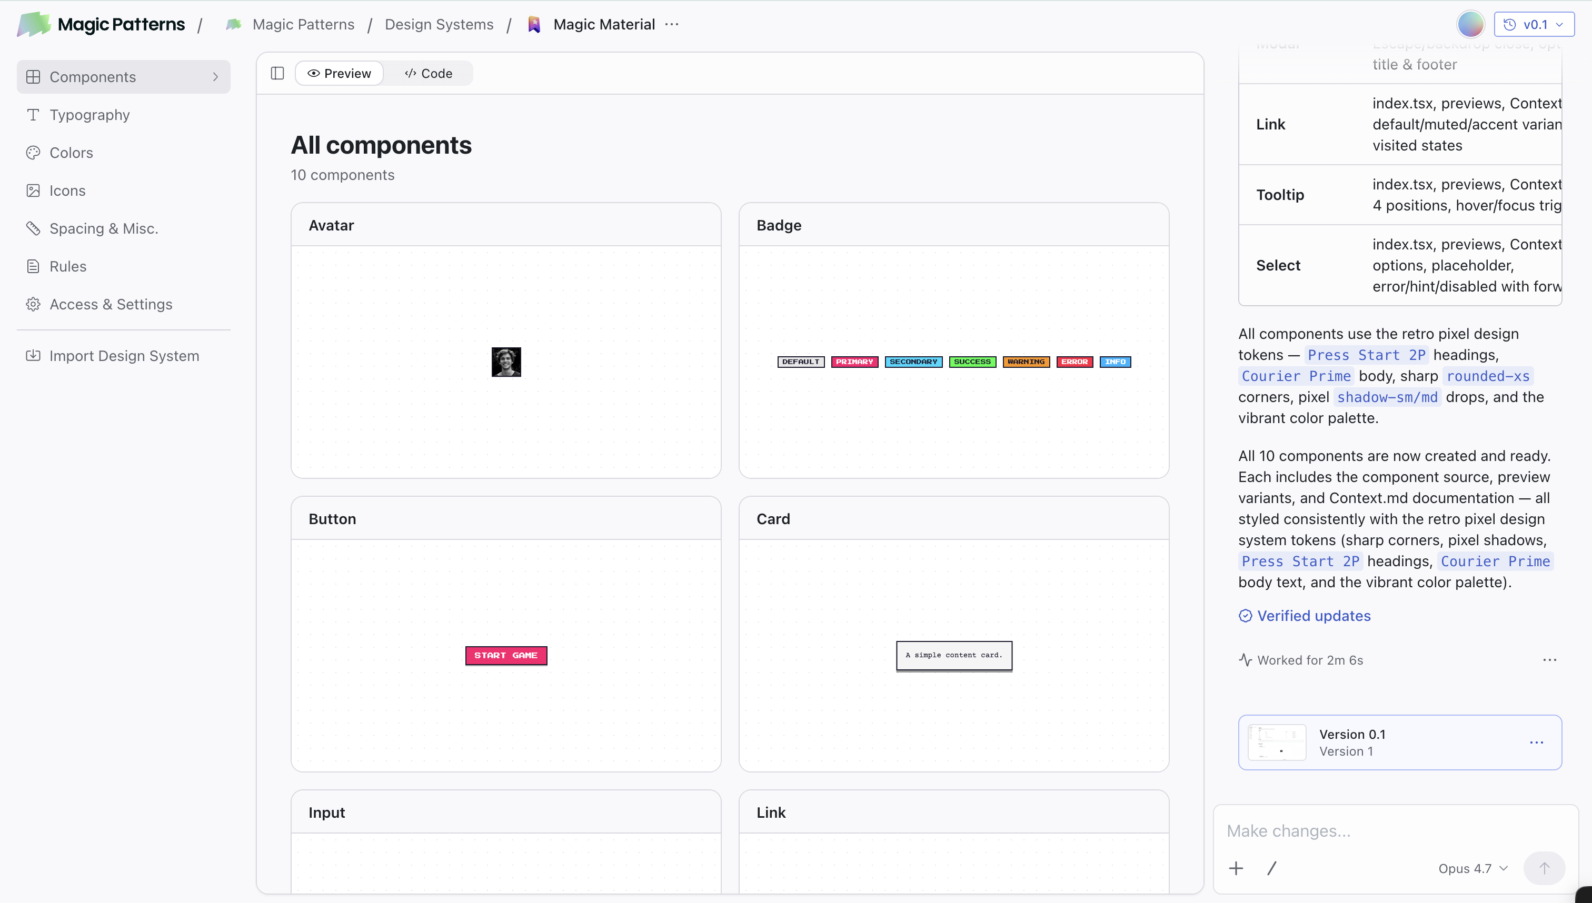Click the Verified updates check icon
Viewport: 1592px width, 903px height.
(1245, 616)
